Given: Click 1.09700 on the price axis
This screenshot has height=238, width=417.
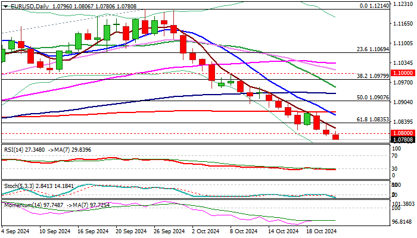Looking at the screenshot, I should 403,83.
